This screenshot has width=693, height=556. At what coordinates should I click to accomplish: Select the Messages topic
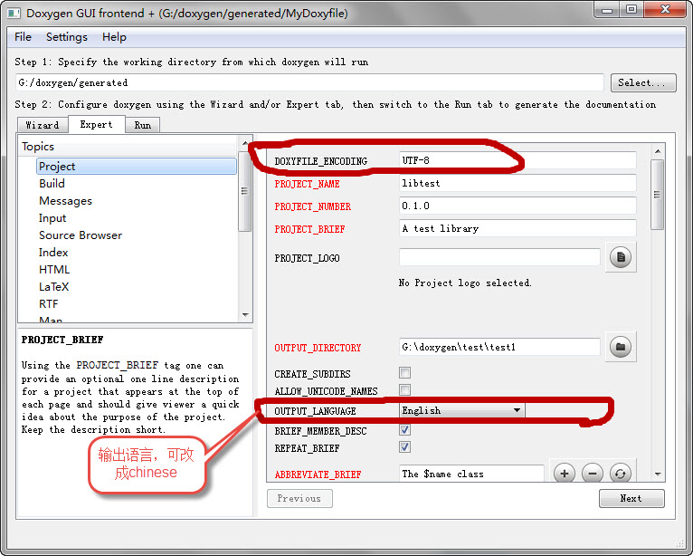pyautogui.click(x=65, y=201)
